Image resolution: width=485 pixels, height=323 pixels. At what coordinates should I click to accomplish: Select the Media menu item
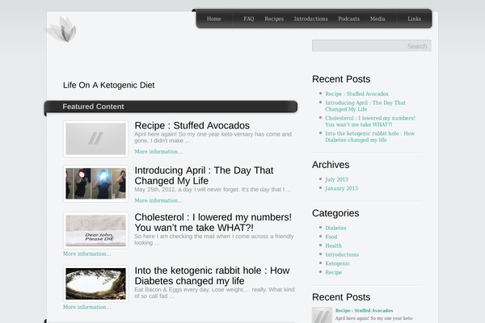pyautogui.click(x=377, y=19)
